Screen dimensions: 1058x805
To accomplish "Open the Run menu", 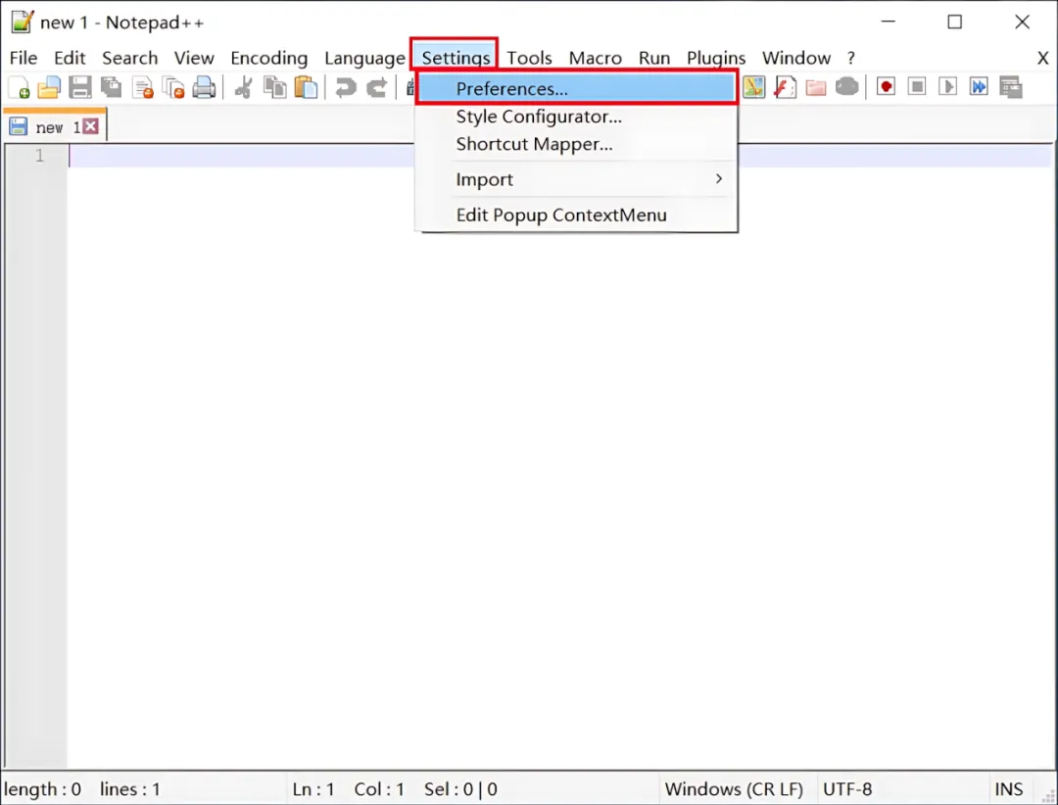I will 653,58.
